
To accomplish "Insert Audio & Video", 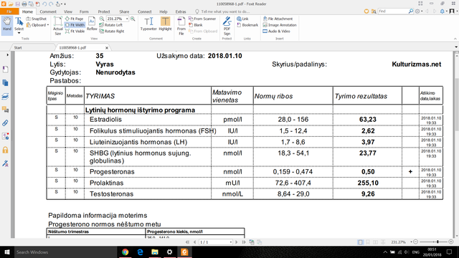I will (x=276, y=32).
